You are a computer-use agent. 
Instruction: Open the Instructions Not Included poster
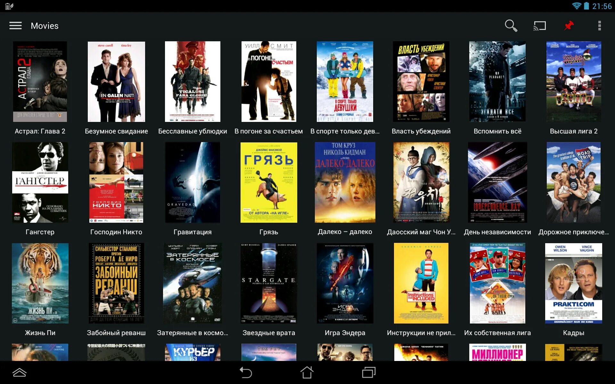click(x=421, y=283)
